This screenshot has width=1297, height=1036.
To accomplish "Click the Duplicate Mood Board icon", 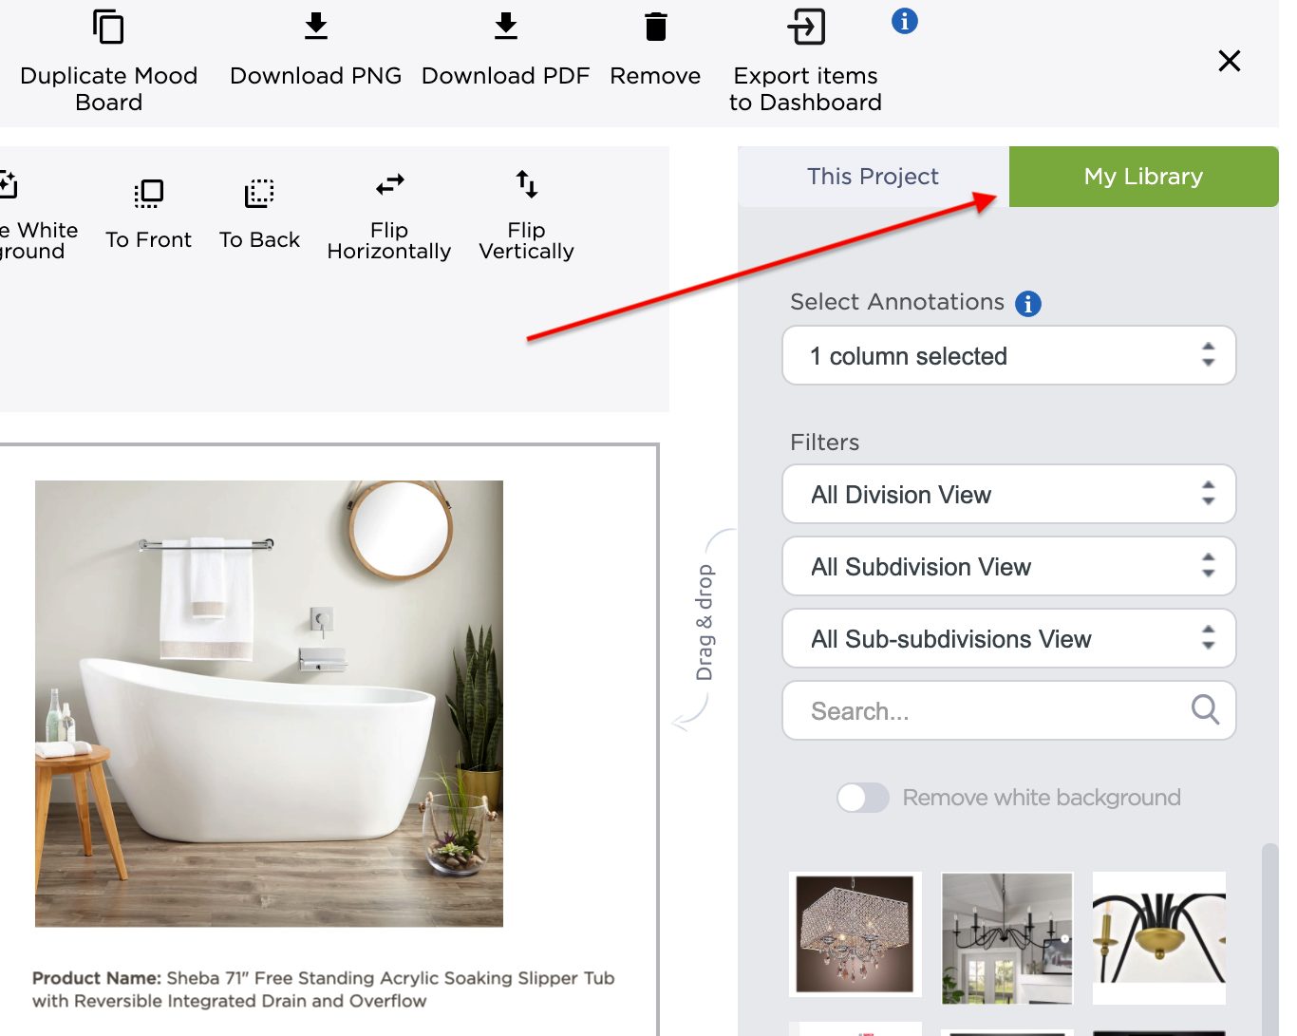I will [x=108, y=27].
